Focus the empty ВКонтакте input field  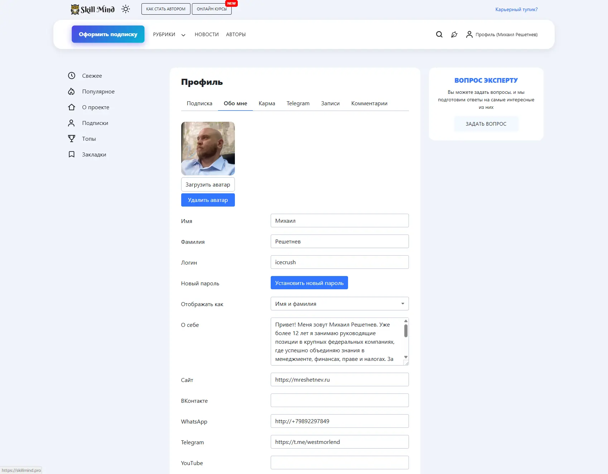[x=339, y=400]
